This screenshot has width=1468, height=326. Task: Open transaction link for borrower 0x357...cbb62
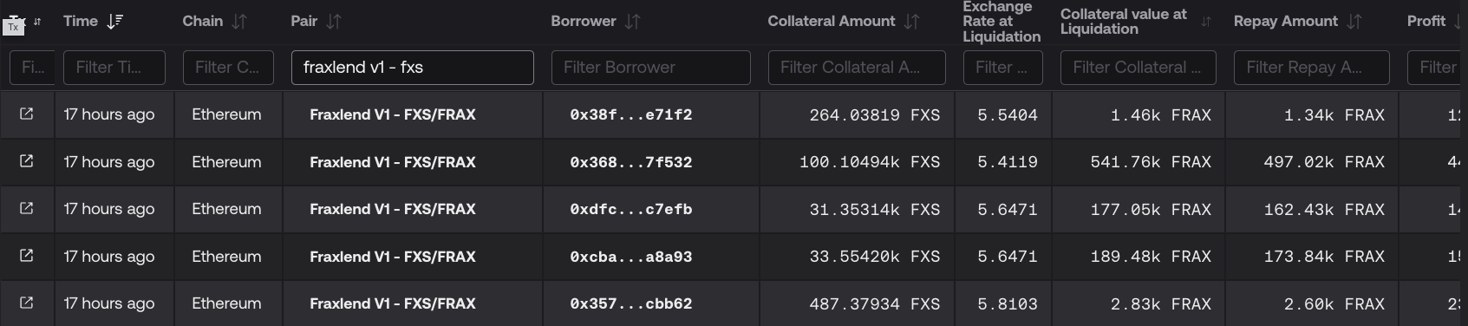pyautogui.click(x=27, y=303)
